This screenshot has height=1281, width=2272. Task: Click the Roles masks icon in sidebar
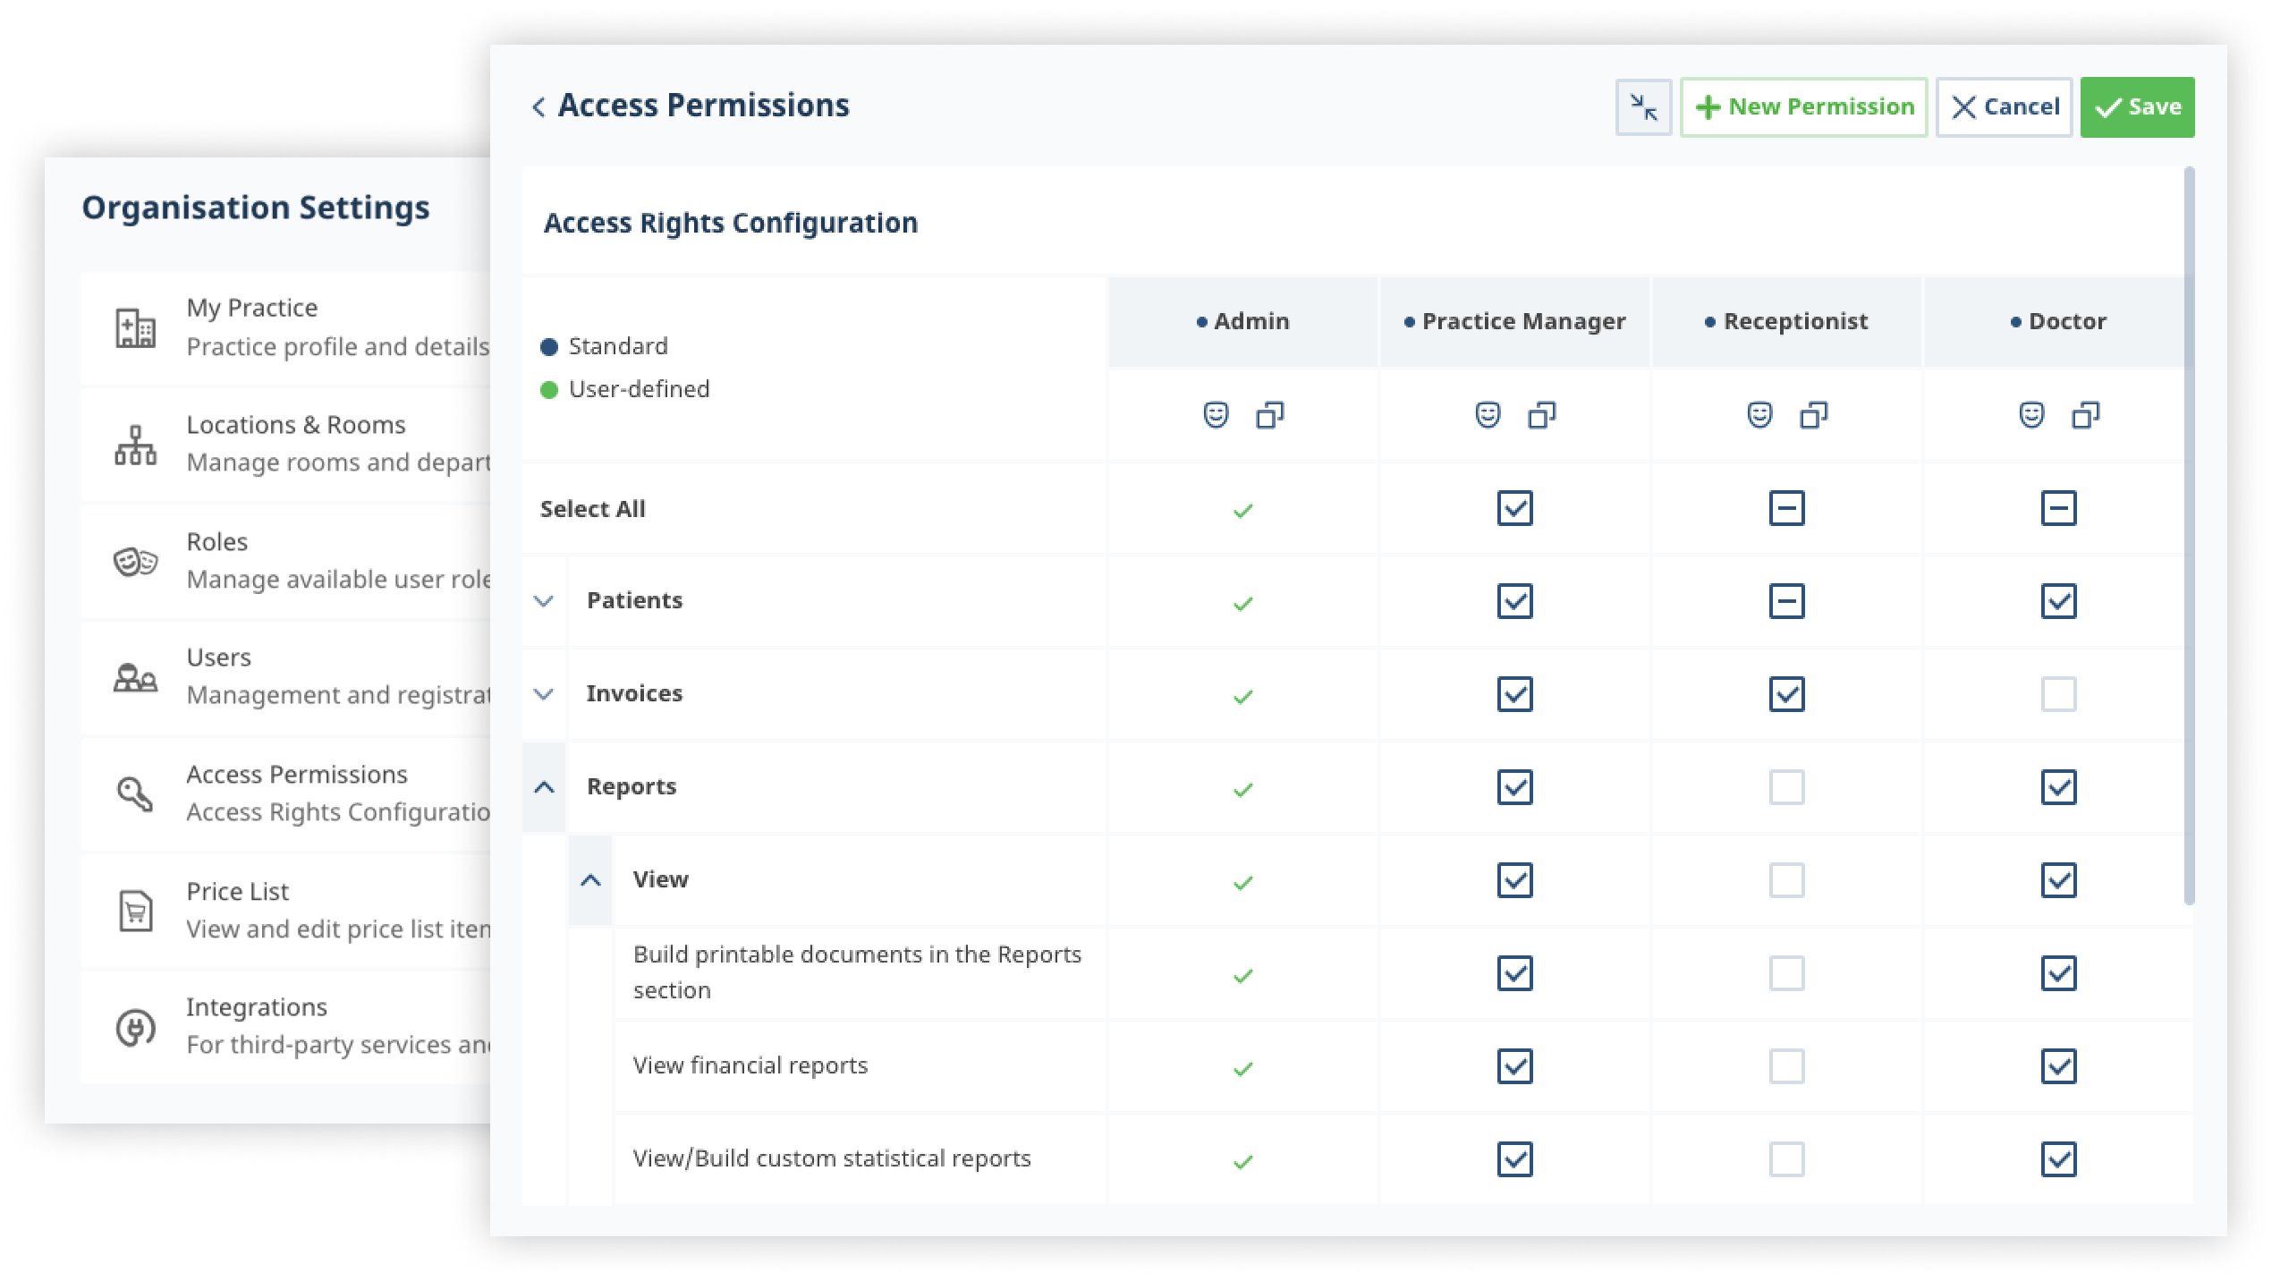[135, 562]
